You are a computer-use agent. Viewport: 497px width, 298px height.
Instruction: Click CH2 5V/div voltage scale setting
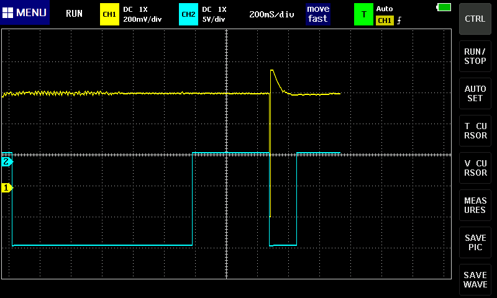coord(214,19)
